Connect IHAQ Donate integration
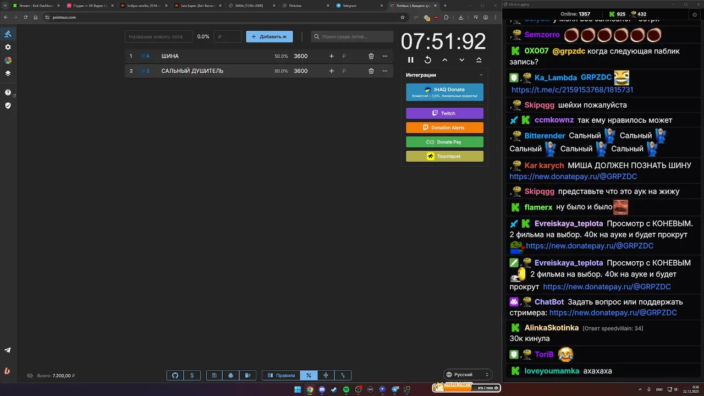Screen dimensions: 704x396 click(x=444, y=92)
